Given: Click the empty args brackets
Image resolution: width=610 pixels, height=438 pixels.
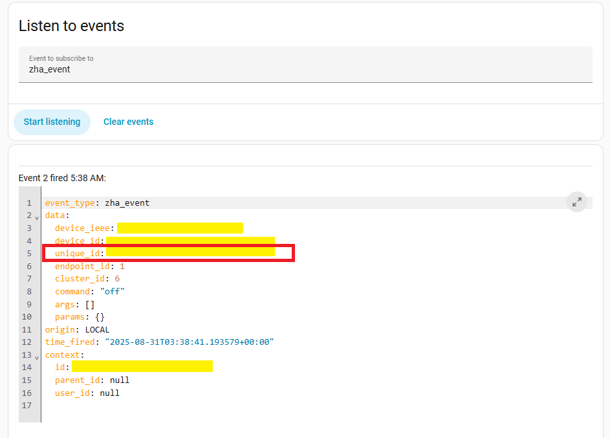Looking at the screenshot, I should tap(90, 304).
